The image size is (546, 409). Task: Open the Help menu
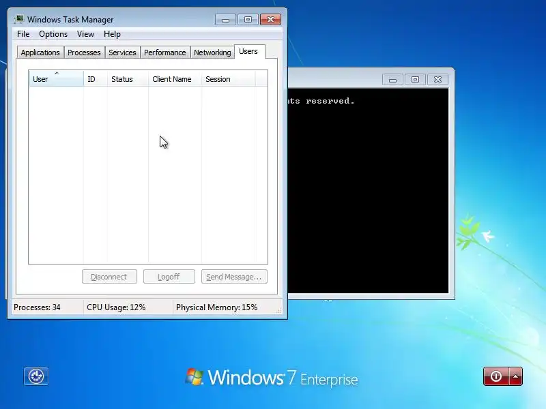point(112,34)
